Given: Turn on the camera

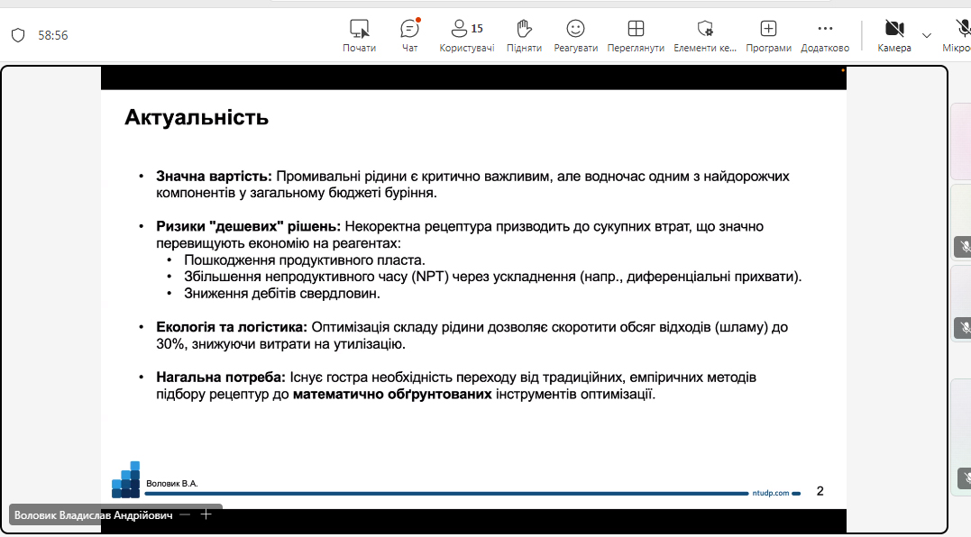Looking at the screenshot, I should [x=893, y=35].
